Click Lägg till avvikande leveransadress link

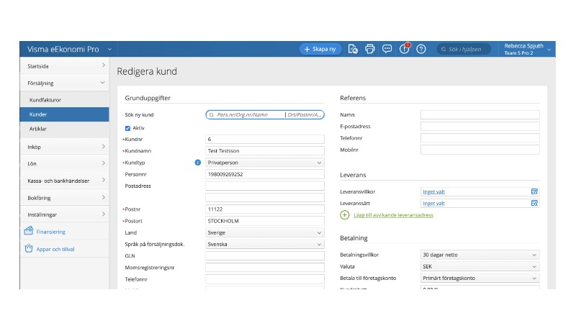[x=393, y=215]
